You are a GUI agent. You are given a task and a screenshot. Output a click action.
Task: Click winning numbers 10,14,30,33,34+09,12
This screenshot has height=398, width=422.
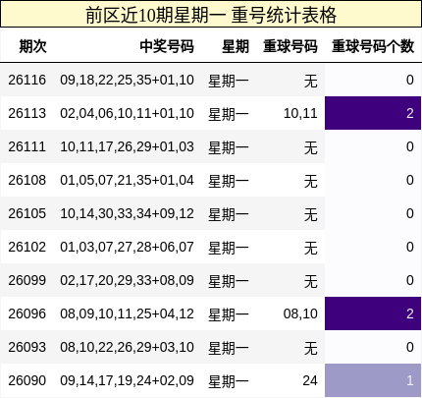127,214
